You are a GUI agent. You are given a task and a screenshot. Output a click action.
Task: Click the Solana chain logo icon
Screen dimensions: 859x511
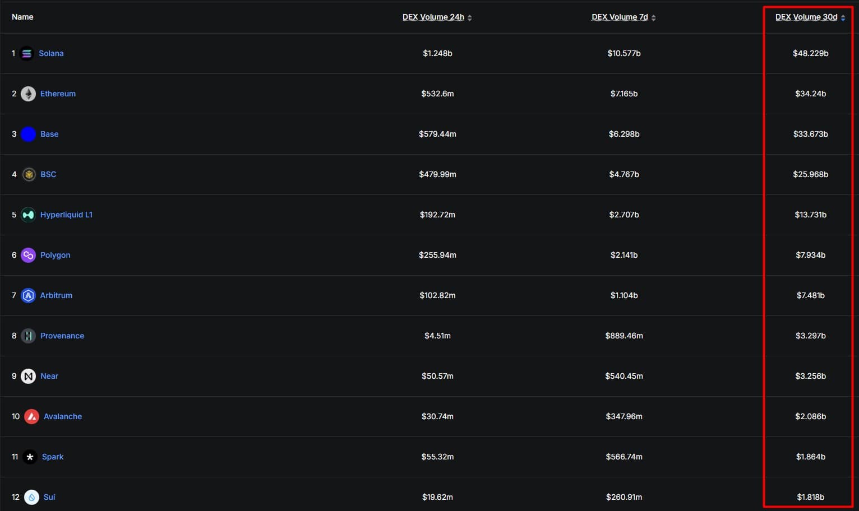26,53
